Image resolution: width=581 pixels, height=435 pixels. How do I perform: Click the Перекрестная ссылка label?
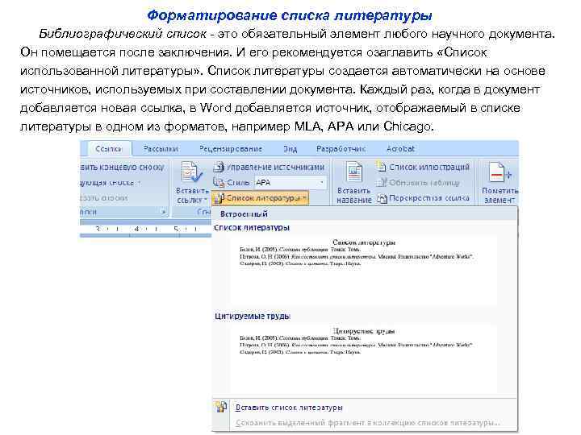(429, 198)
